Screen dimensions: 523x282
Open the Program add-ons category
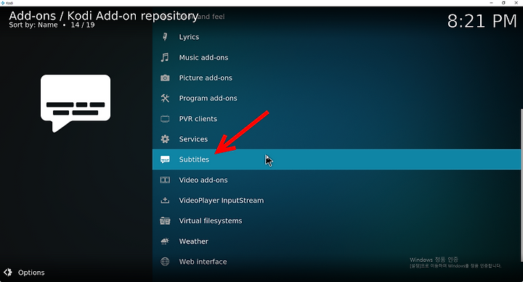click(336, 98)
